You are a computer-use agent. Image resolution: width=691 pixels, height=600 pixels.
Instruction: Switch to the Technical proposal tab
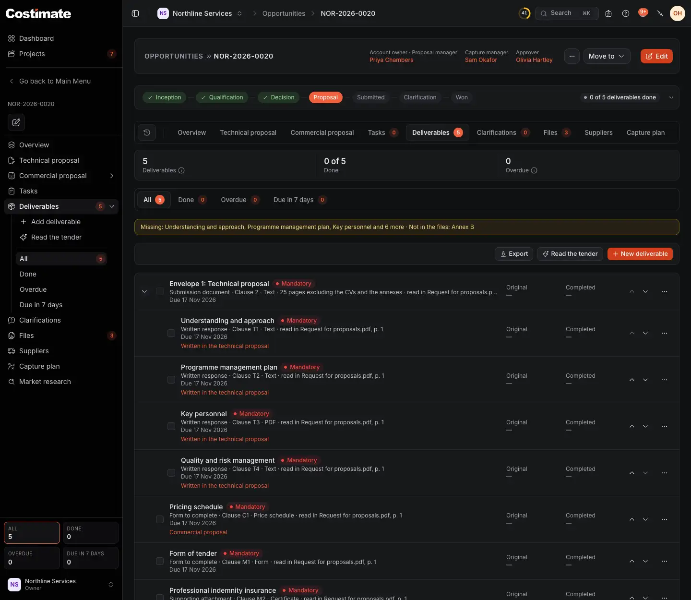[x=248, y=132]
